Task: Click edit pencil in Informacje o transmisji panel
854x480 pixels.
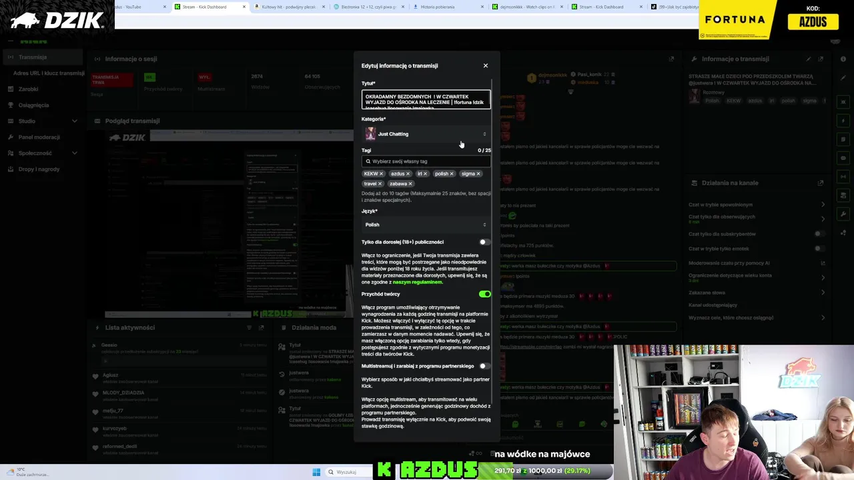Action: point(809,59)
